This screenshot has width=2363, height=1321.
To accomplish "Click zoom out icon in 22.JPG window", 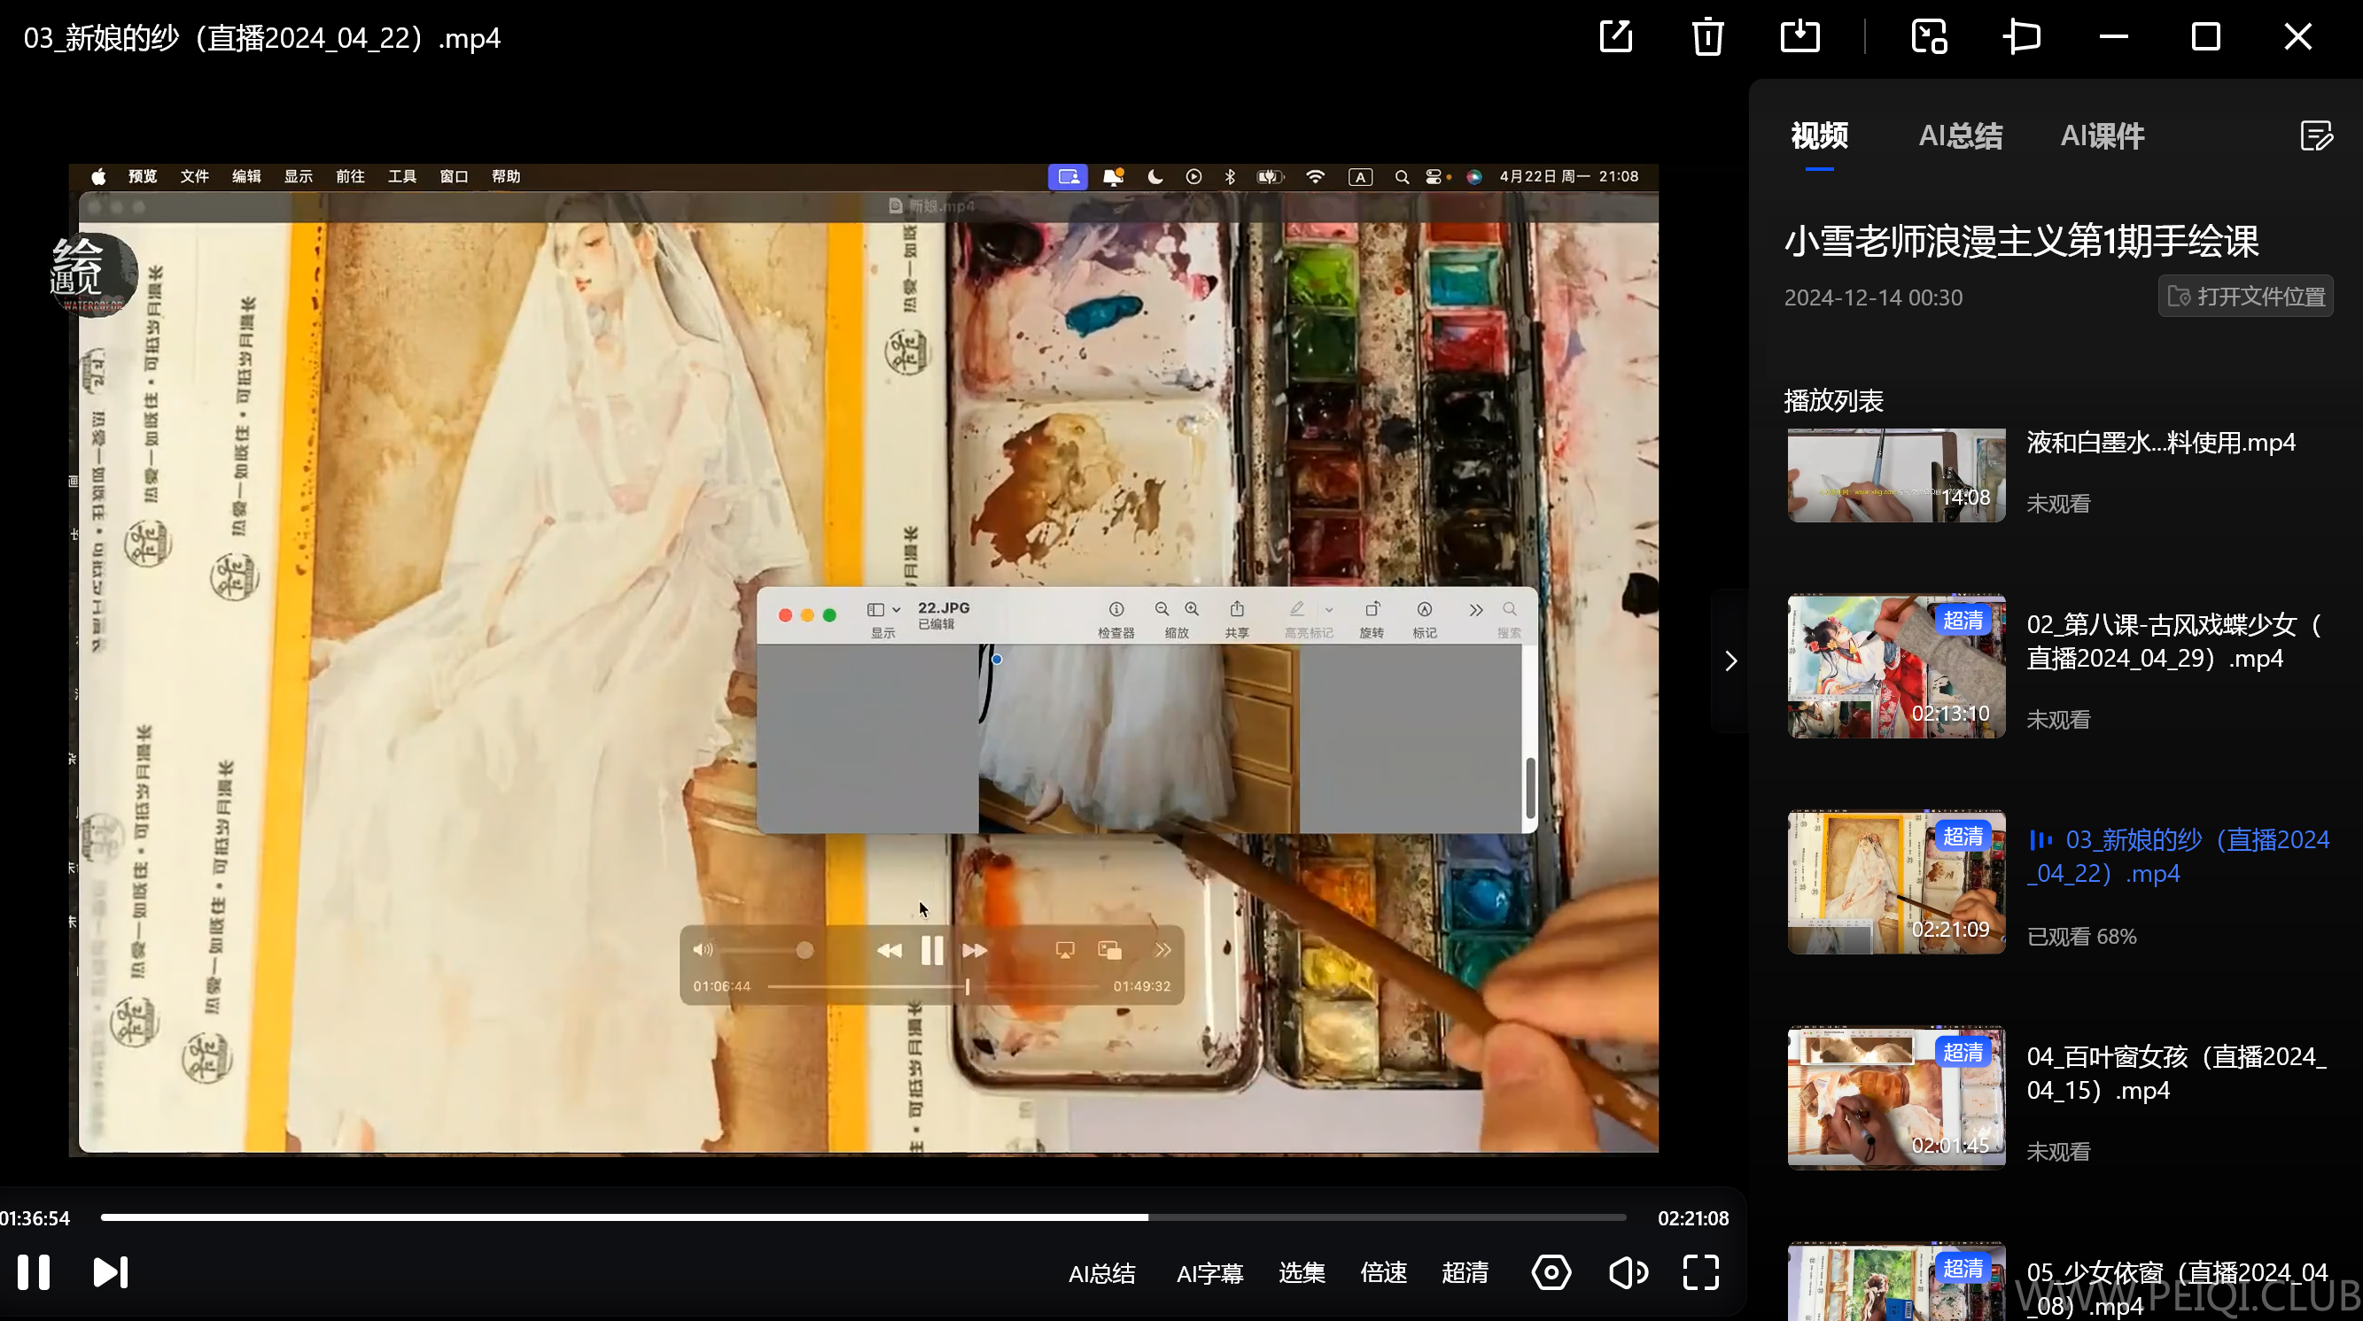I will tap(1162, 610).
